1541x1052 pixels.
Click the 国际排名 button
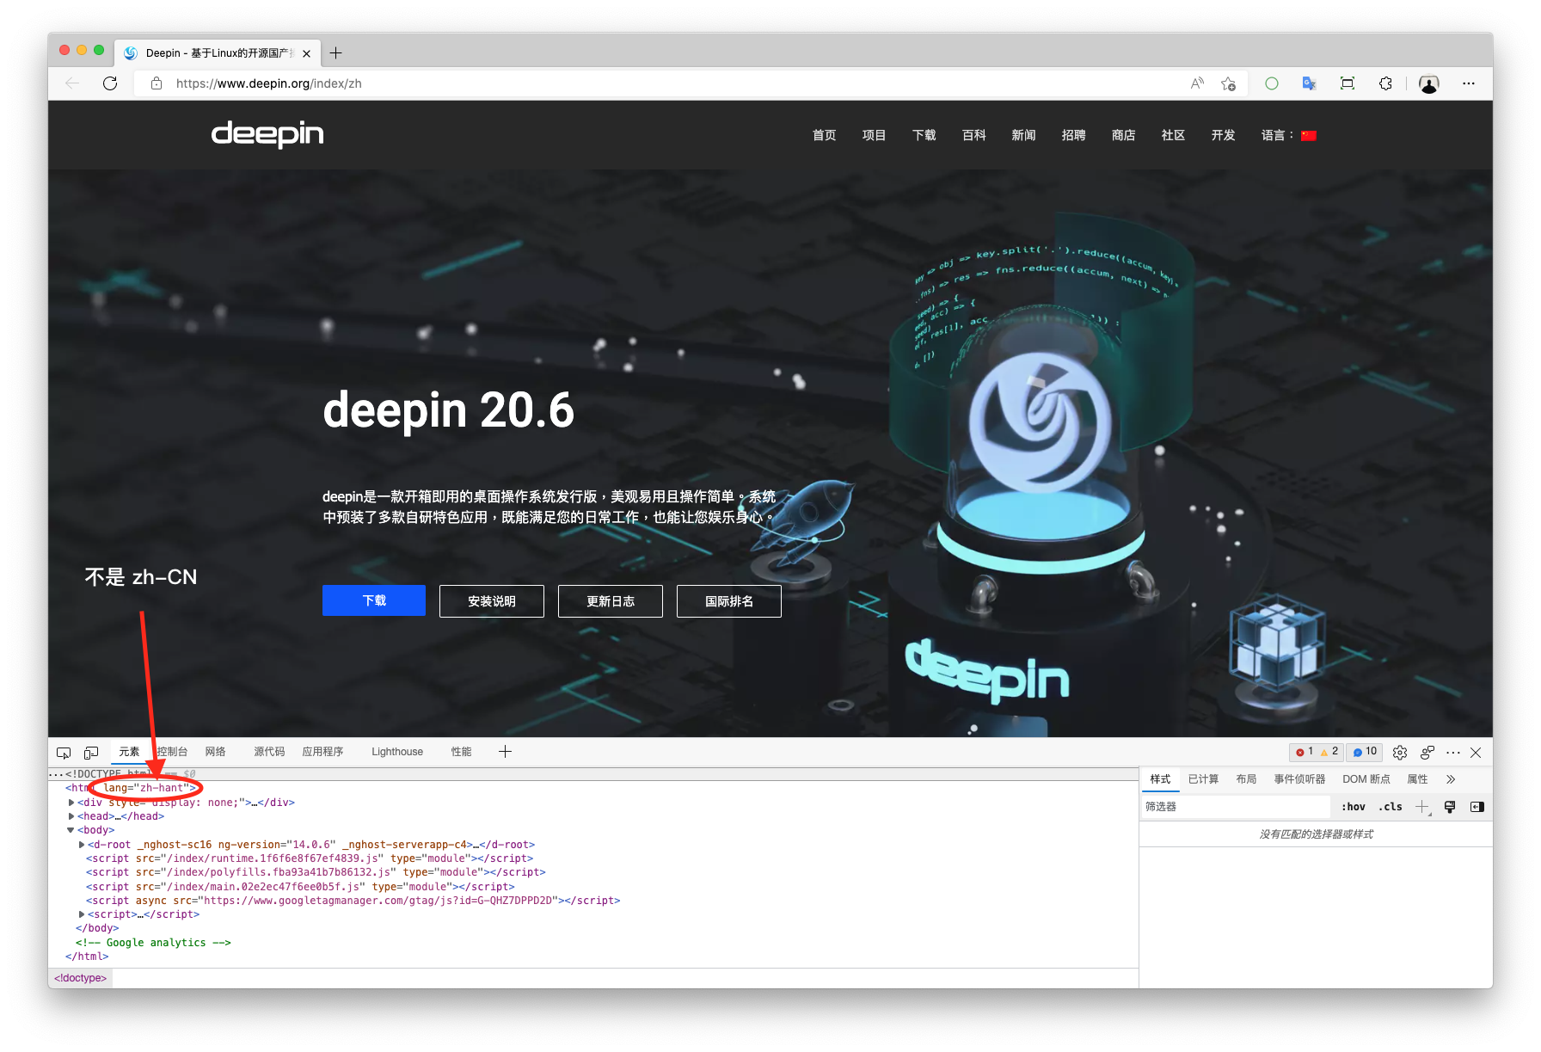click(x=729, y=601)
